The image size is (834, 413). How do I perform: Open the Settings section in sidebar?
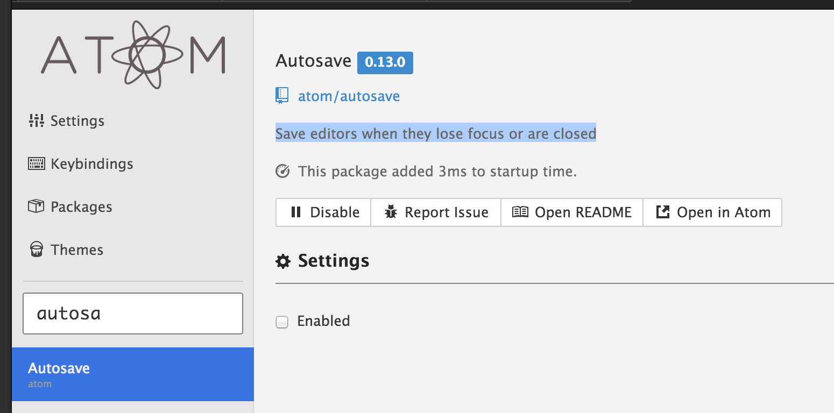(66, 121)
